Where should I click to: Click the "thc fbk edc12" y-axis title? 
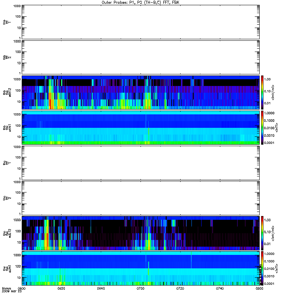coord(7,233)
